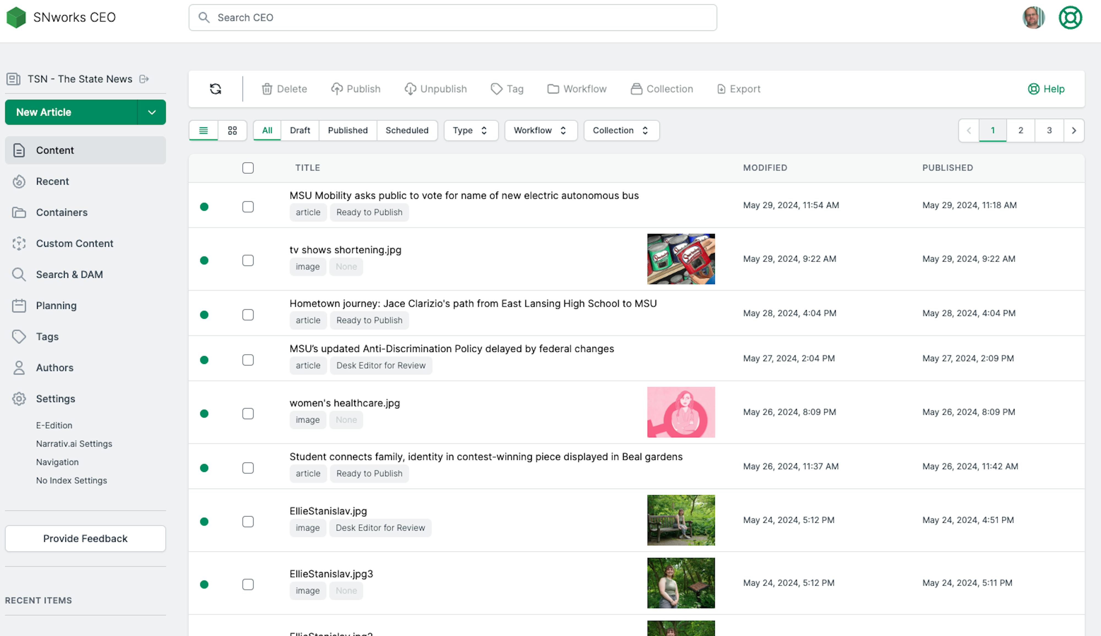Select the Scheduled filter tab
Screen dimensions: 1101x636
(407, 130)
